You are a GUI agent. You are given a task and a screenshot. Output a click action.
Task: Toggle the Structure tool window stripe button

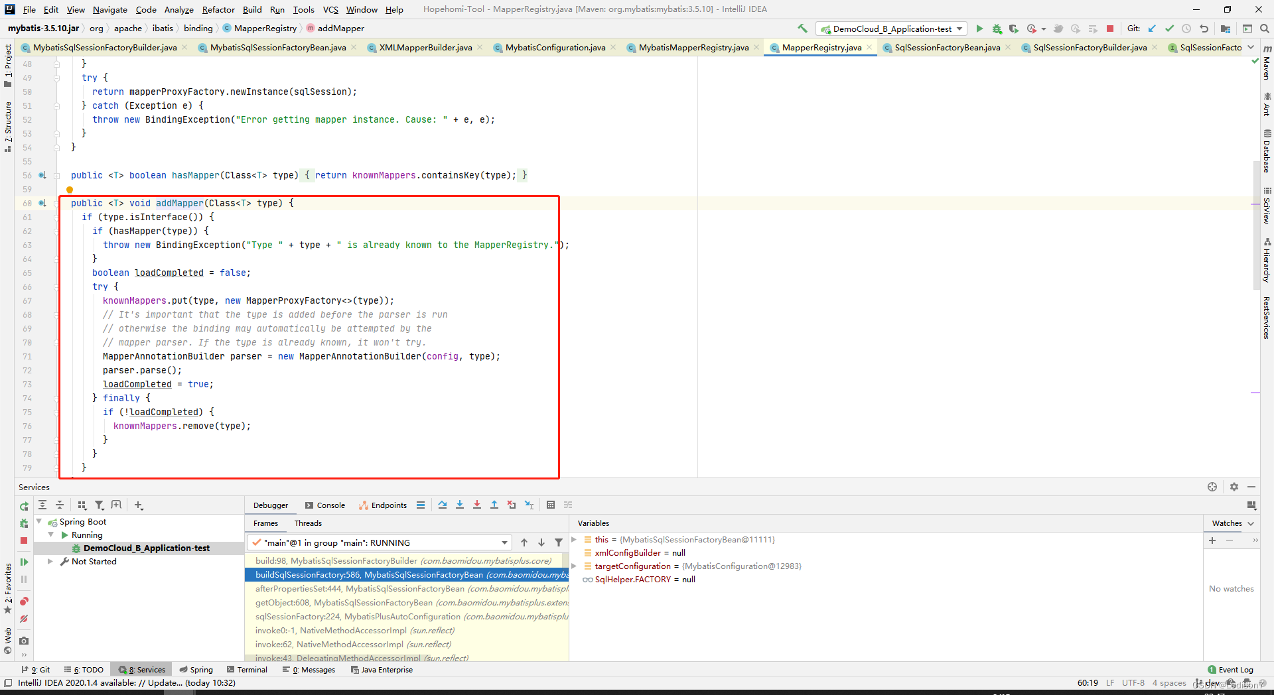8,126
